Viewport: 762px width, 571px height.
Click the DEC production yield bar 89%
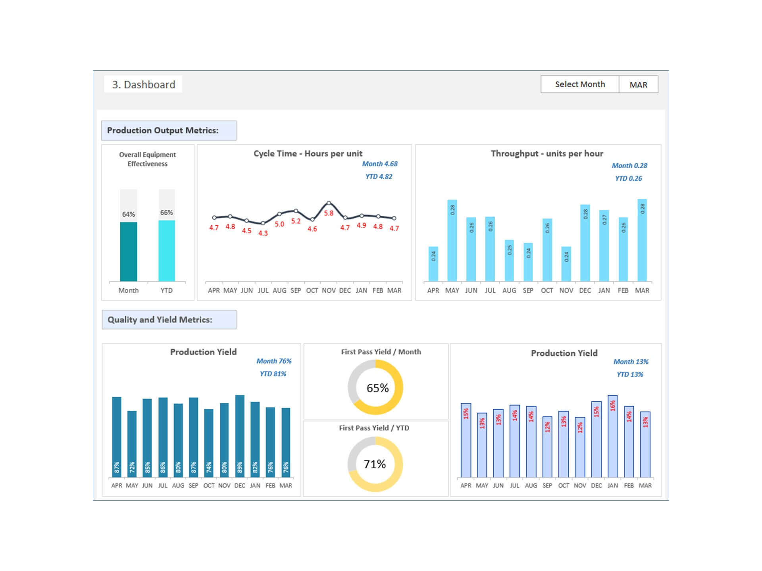(240, 435)
